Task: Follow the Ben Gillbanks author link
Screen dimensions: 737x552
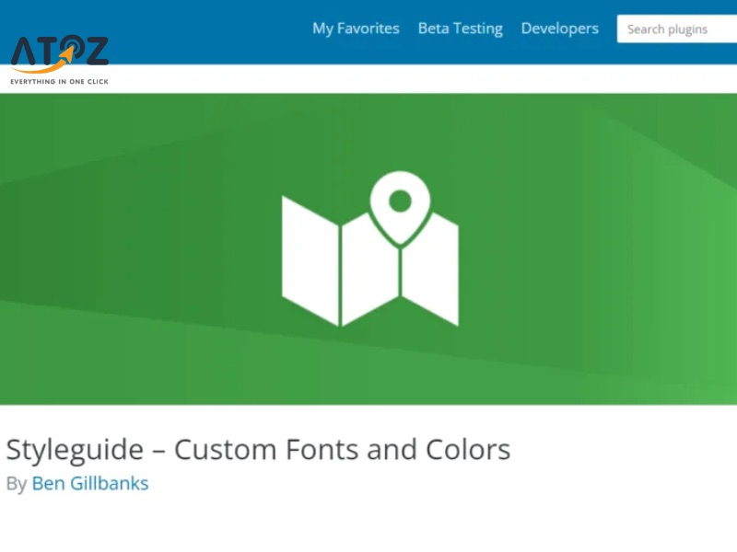Action: pyautogui.click(x=90, y=483)
